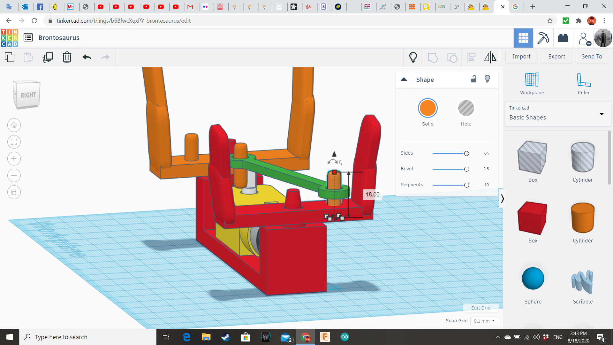Undo the last action
This screenshot has height=345, width=613.
point(86,57)
